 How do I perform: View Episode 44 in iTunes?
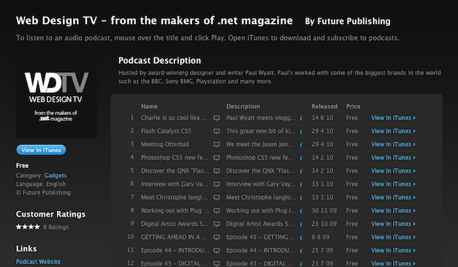pos(393,250)
